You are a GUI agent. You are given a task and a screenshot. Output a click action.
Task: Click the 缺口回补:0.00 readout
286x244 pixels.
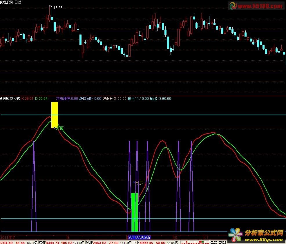click(x=90, y=99)
